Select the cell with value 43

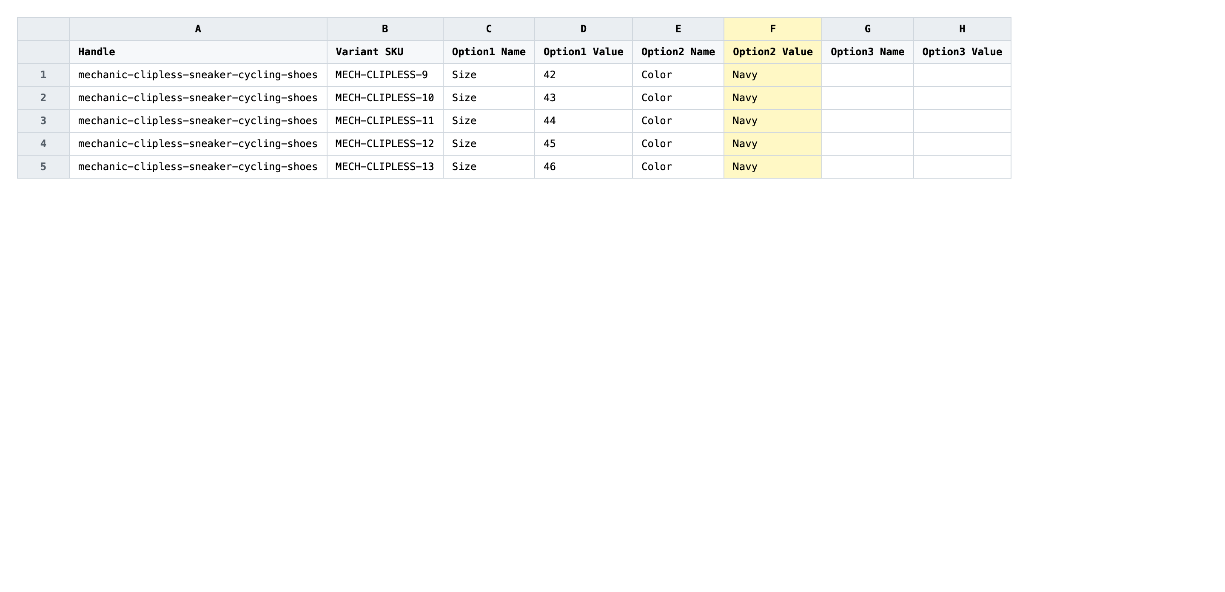pos(583,97)
